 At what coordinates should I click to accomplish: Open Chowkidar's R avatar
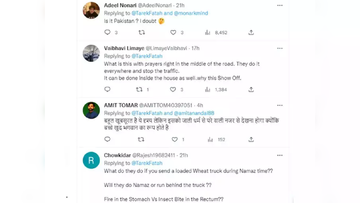click(91, 160)
